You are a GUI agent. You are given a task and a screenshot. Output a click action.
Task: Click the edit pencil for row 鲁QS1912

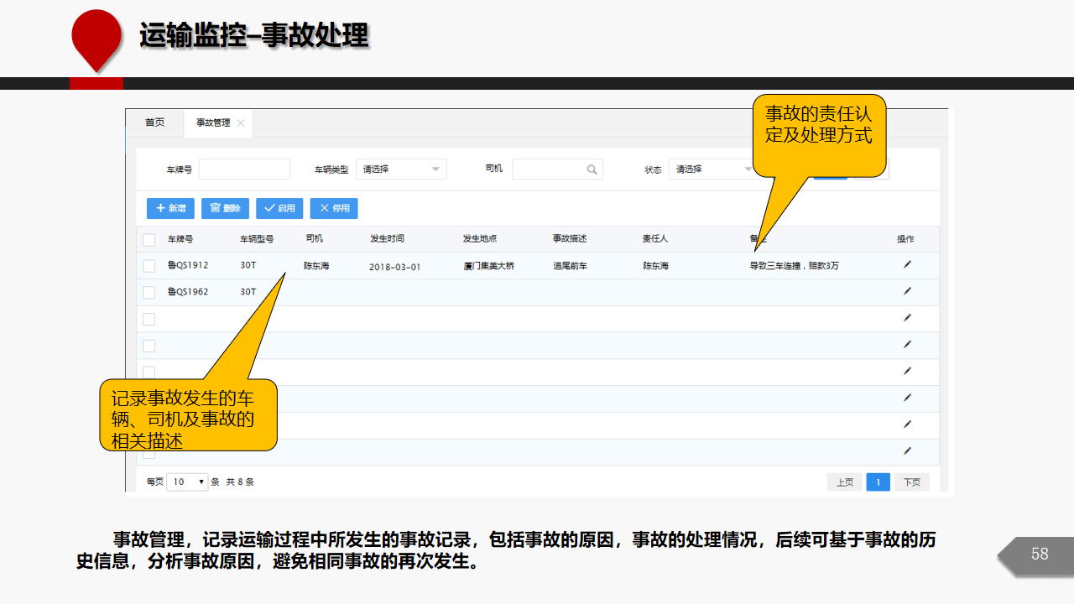(907, 264)
